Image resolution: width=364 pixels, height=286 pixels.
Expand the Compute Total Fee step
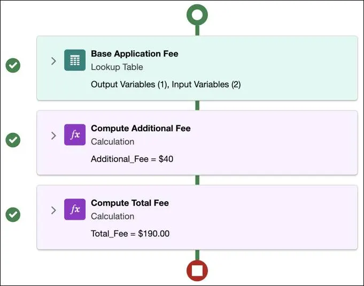click(x=53, y=210)
